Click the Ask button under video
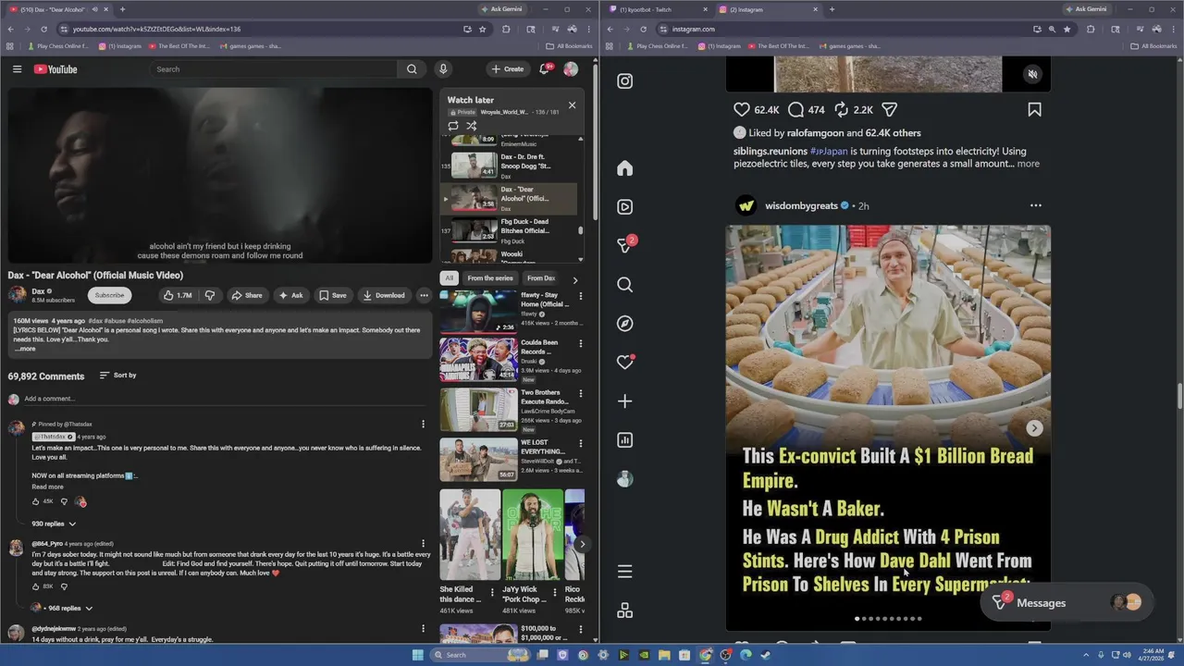 [x=290, y=295]
